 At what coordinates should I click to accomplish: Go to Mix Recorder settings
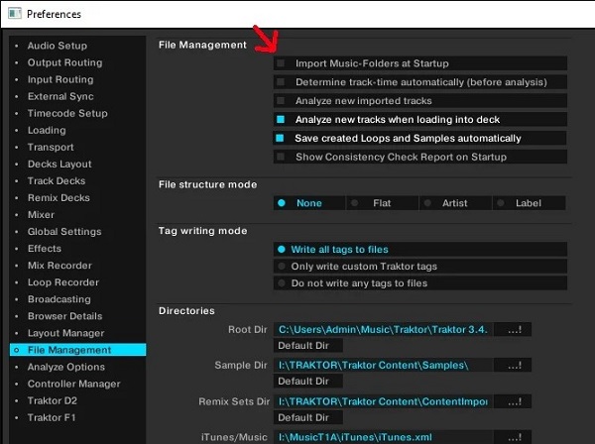pyautogui.click(x=59, y=266)
